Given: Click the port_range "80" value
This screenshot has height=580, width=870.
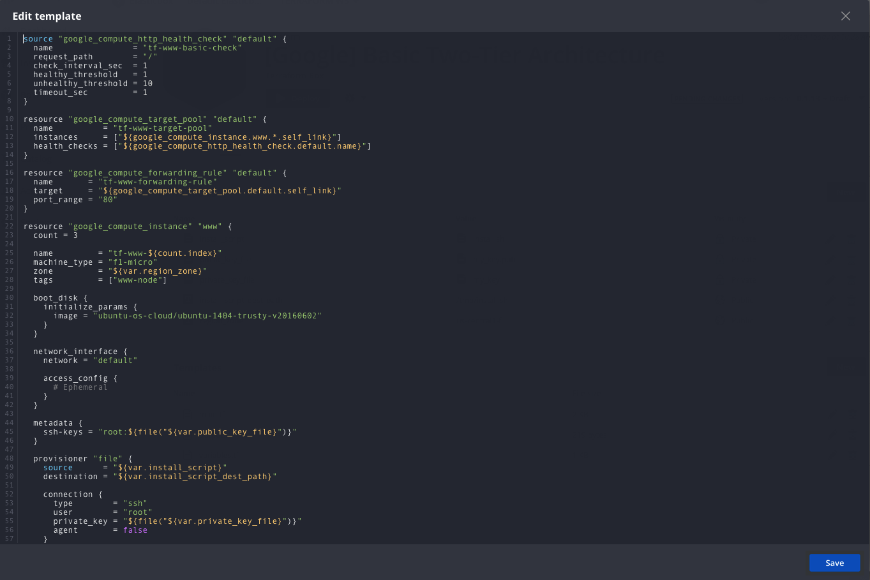Looking at the screenshot, I should point(110,199).
